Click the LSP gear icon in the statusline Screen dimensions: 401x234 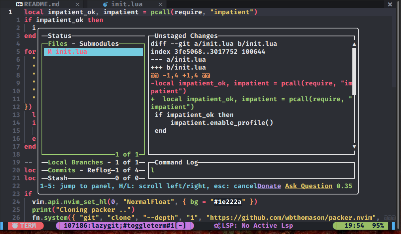coord(217,225)
